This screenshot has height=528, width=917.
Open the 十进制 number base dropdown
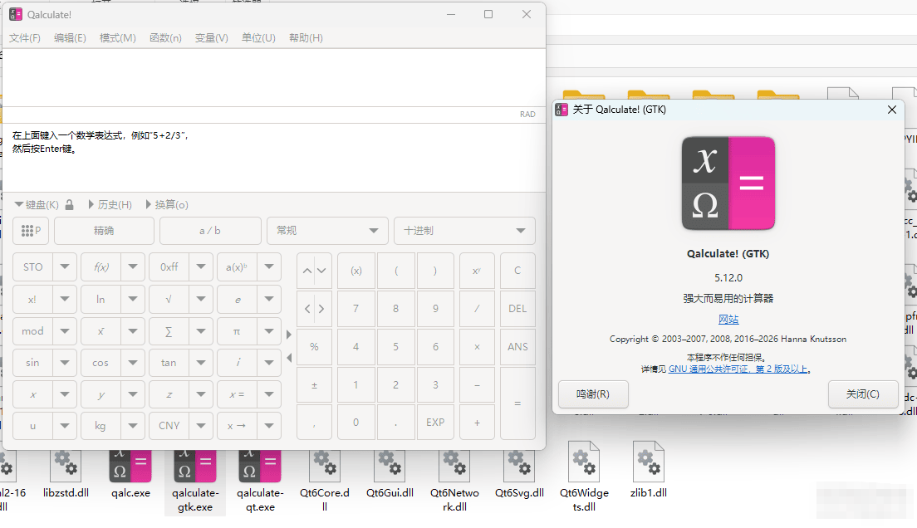pyautogui.click(x=464, y=231)
